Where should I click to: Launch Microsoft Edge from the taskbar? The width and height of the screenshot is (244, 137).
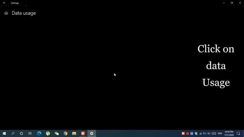click(39, 134)
